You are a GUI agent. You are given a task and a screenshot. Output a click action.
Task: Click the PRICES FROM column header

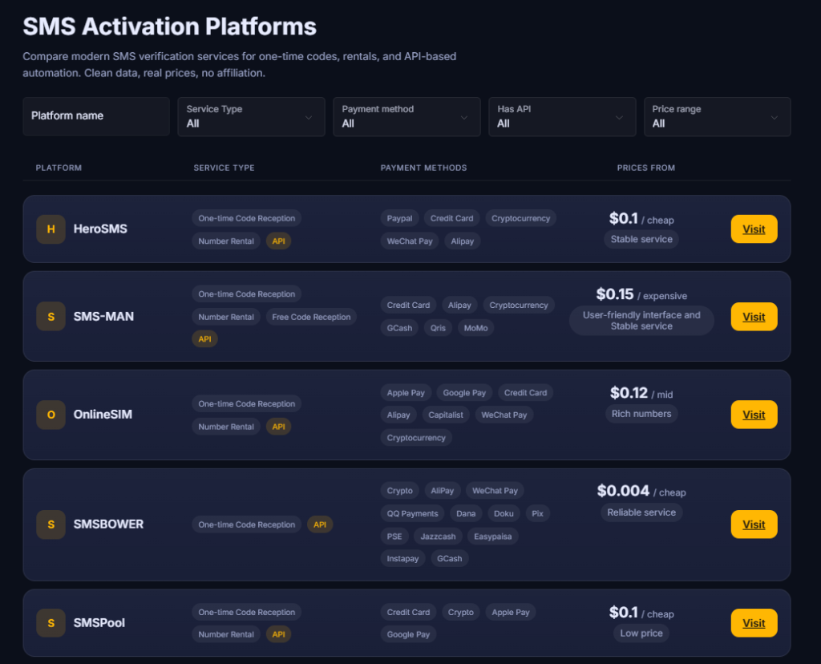646,168
